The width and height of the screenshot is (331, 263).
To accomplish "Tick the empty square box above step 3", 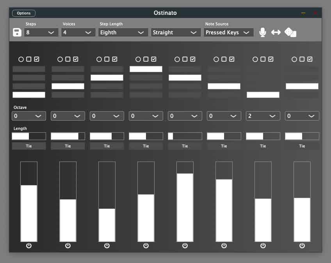I will tap(107, 59).
